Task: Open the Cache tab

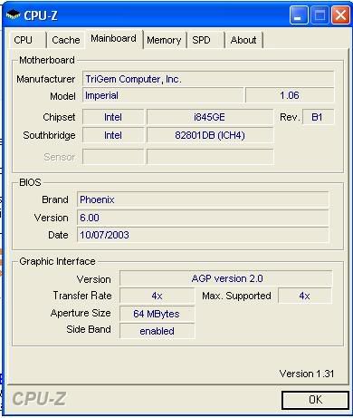Action: point(65,40)
